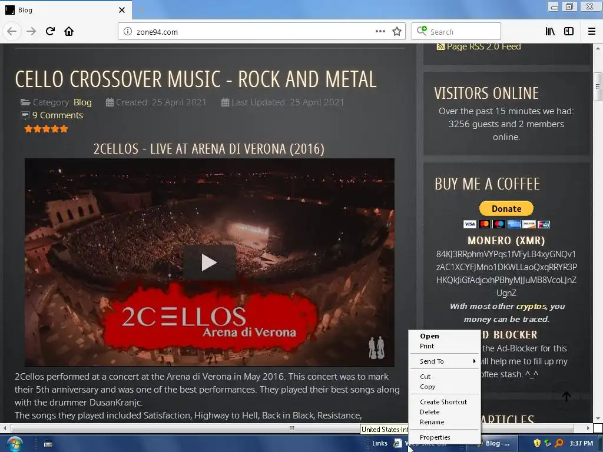This screenshot has height=452, width=603.
Task: Click the comments speech bubble icon
Action: tap(25, 115)
